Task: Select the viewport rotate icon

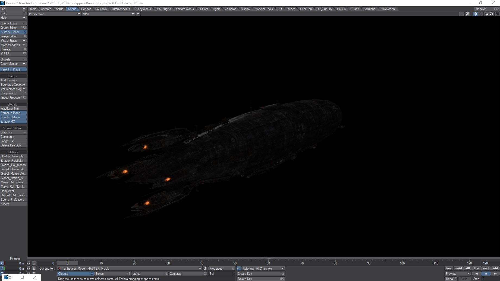Action: 486,14
